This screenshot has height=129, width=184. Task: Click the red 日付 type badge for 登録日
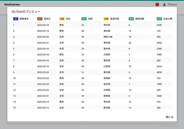point(40,19)
